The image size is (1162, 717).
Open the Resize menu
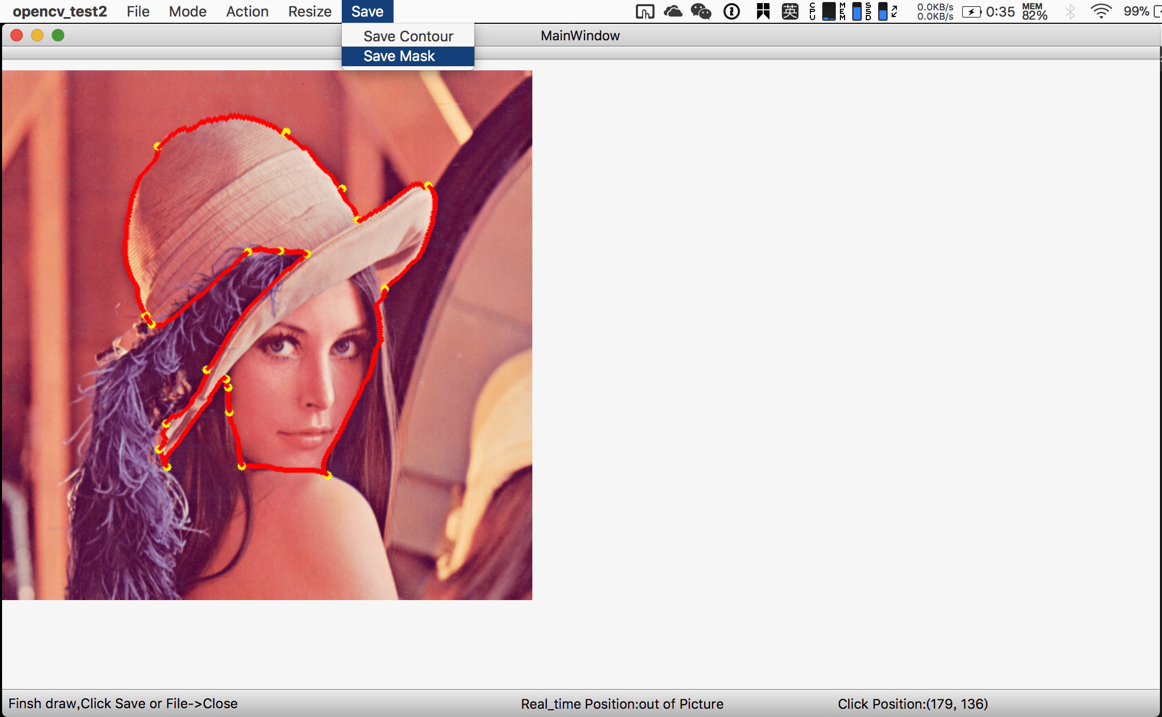pos(310,11)
